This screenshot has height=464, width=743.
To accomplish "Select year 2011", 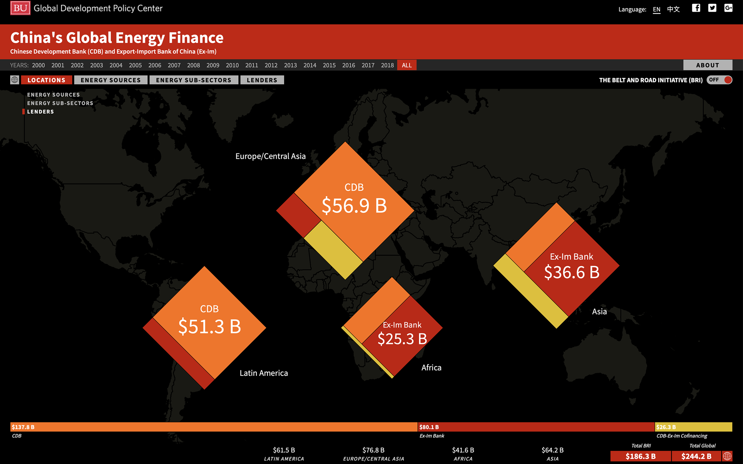I will click(x=252, y=65).
